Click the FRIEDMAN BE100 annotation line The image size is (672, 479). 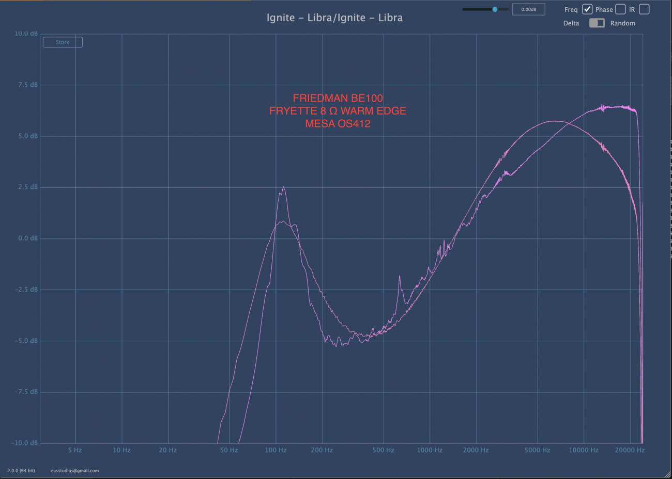coord(338,98)
